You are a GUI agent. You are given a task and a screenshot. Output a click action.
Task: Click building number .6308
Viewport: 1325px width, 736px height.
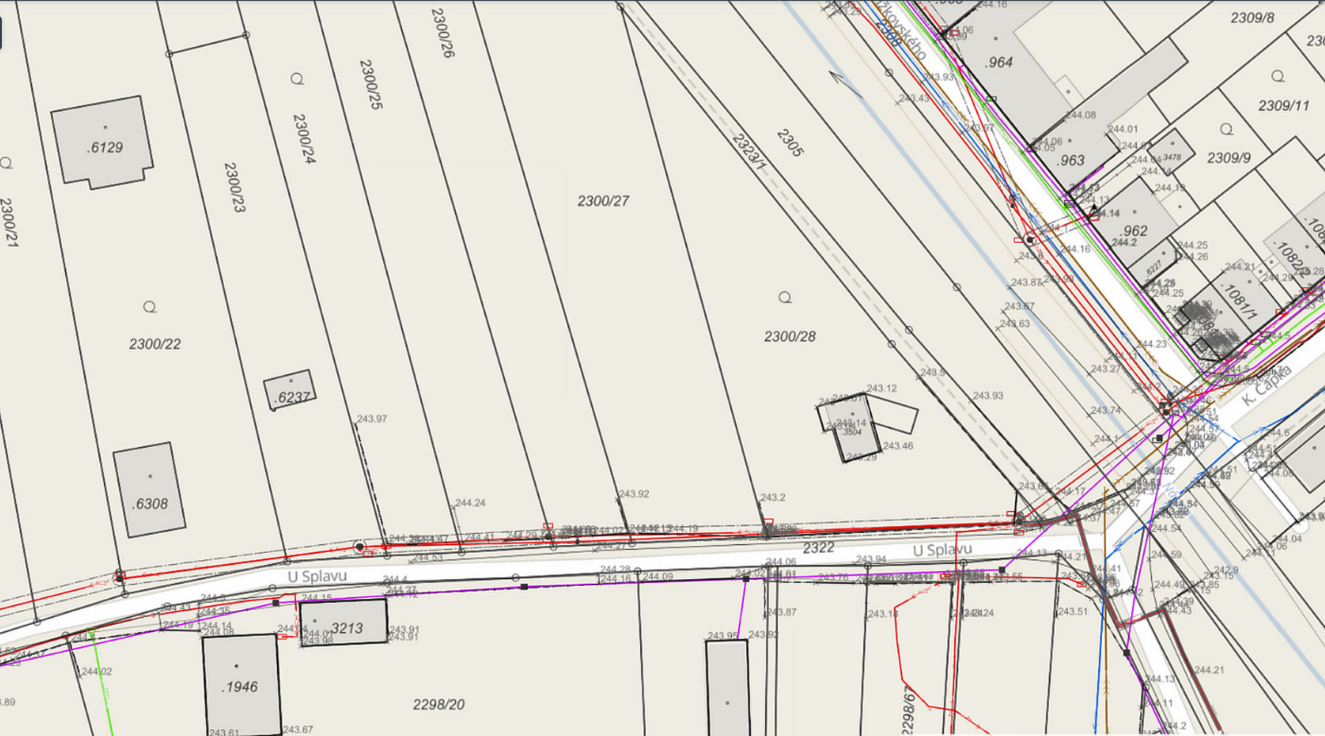[150, 503]
